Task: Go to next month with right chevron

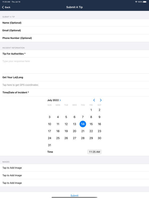Action: pyautogui.click(x=101, y=100)
